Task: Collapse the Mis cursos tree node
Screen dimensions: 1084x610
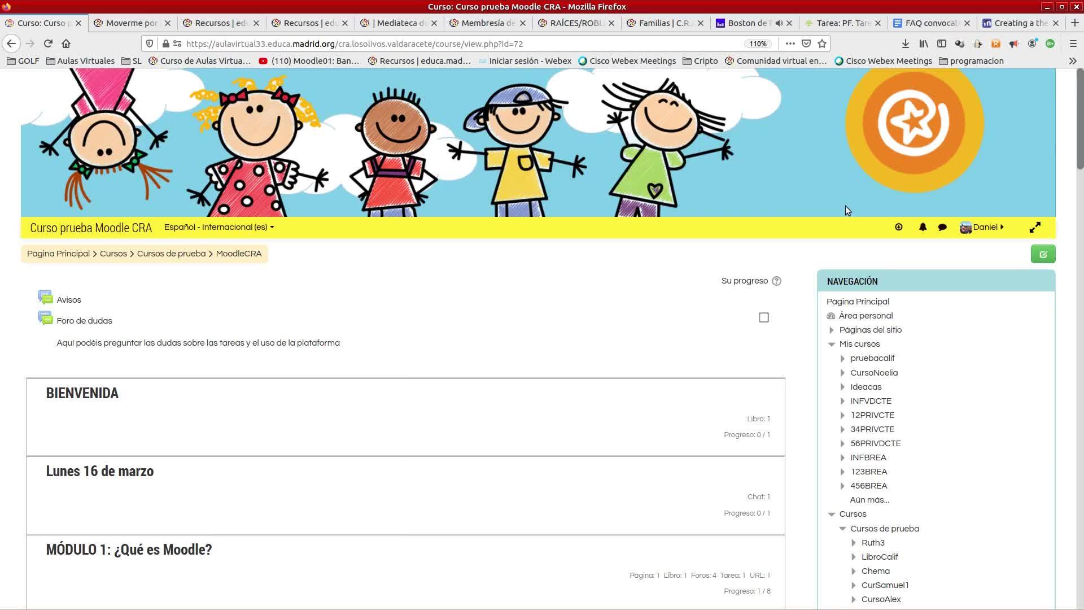Action: (832, 344)
